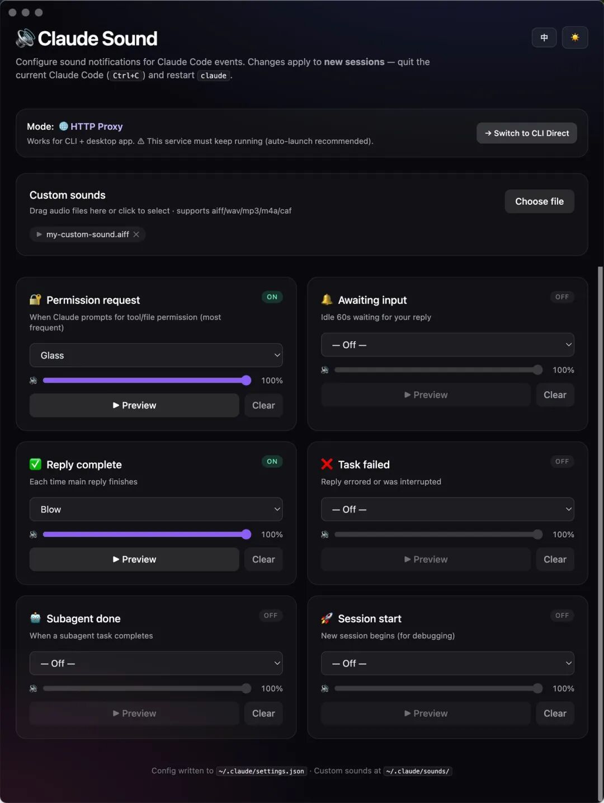The width and height of the screenshot is (604, 803).
Task: Play my-custom-sound.aiff using its triangle icon
Action: click(x=39, y=234)
